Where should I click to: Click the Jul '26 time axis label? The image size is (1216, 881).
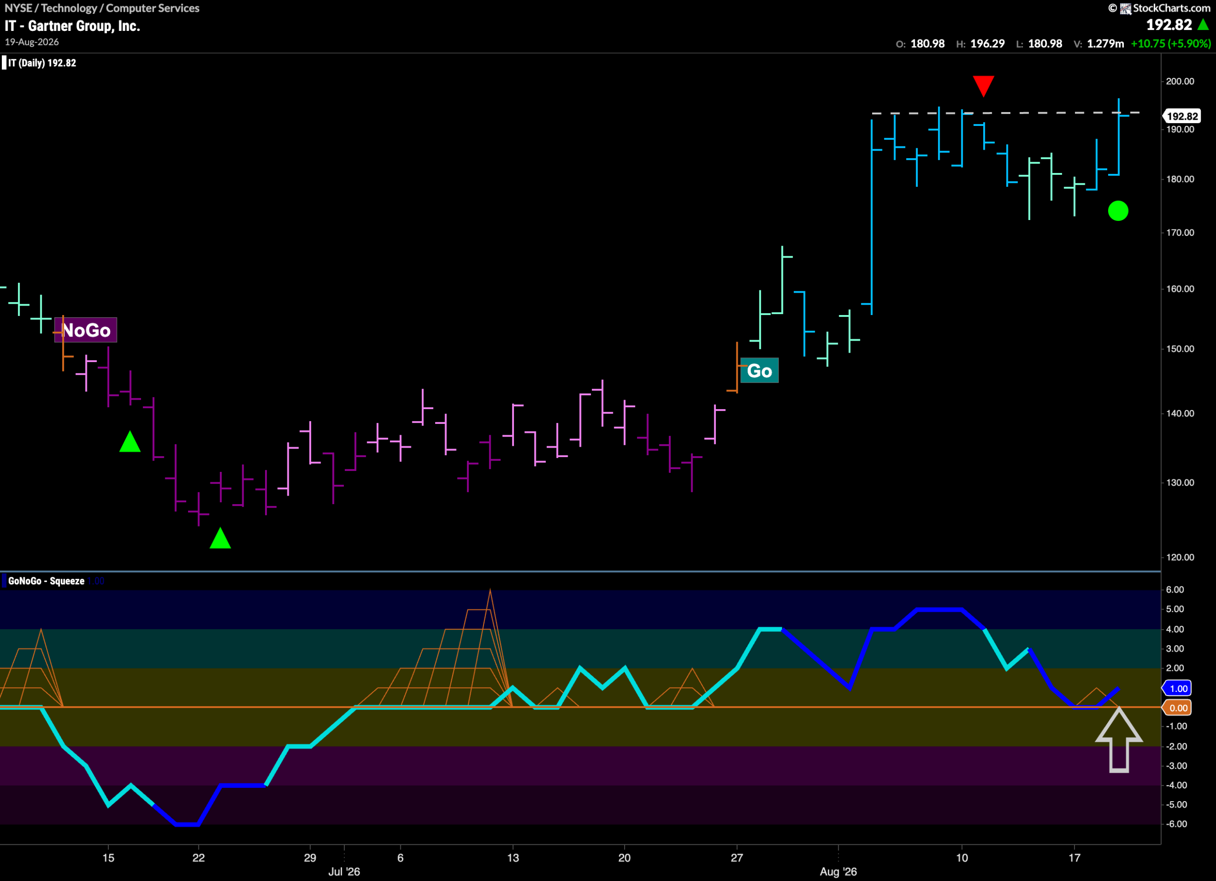click(344, 871)
